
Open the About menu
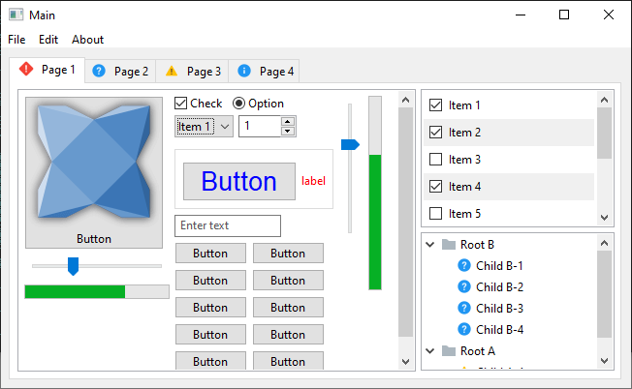87,40
